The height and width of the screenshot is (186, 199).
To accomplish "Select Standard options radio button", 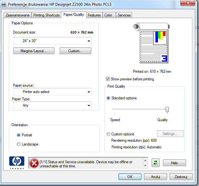I will click(108, 98).
